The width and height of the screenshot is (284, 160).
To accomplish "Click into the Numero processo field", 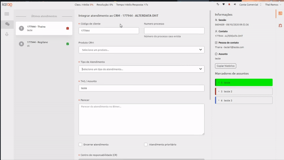I will click(174, 31).
